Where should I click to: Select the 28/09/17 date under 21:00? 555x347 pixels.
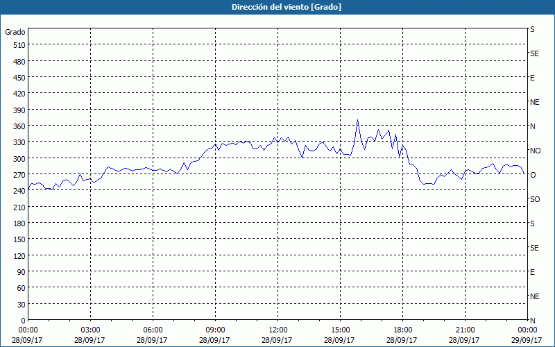click(x=464, y=340)
